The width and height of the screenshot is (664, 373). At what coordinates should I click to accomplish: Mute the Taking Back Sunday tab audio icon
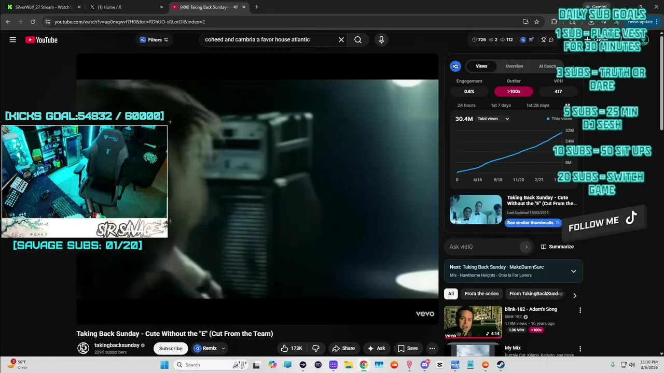point(235,7)
